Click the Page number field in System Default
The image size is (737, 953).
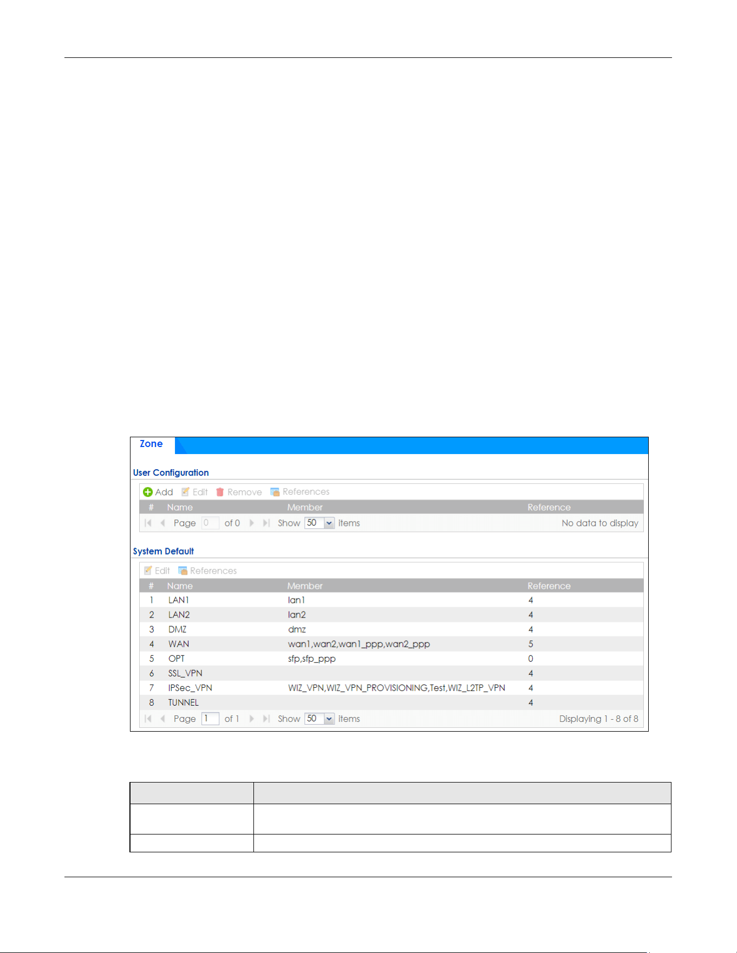[210, 719]
